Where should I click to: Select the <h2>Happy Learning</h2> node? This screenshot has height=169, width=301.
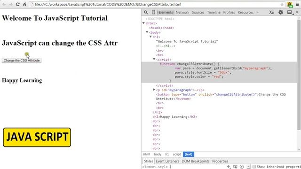(174, 117)
